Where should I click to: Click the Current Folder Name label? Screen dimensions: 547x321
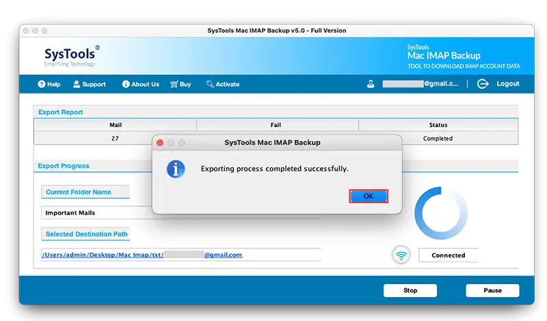click(85, 192)
